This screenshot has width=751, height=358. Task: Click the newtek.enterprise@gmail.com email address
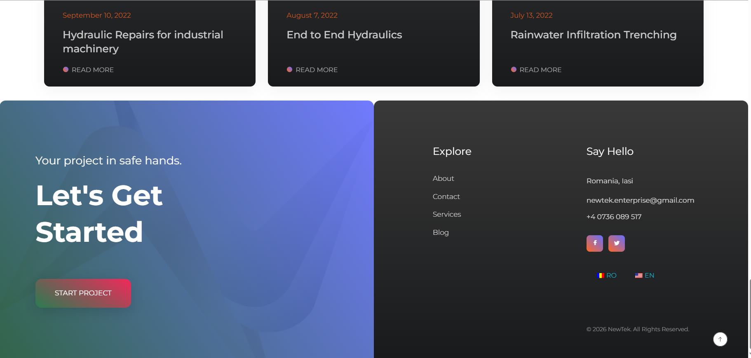640,200
